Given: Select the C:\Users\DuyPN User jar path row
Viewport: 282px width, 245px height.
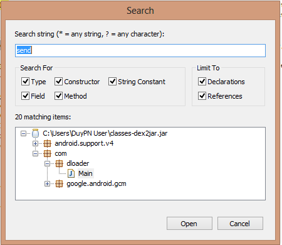Looking at the screenshot, I should 105,133.
